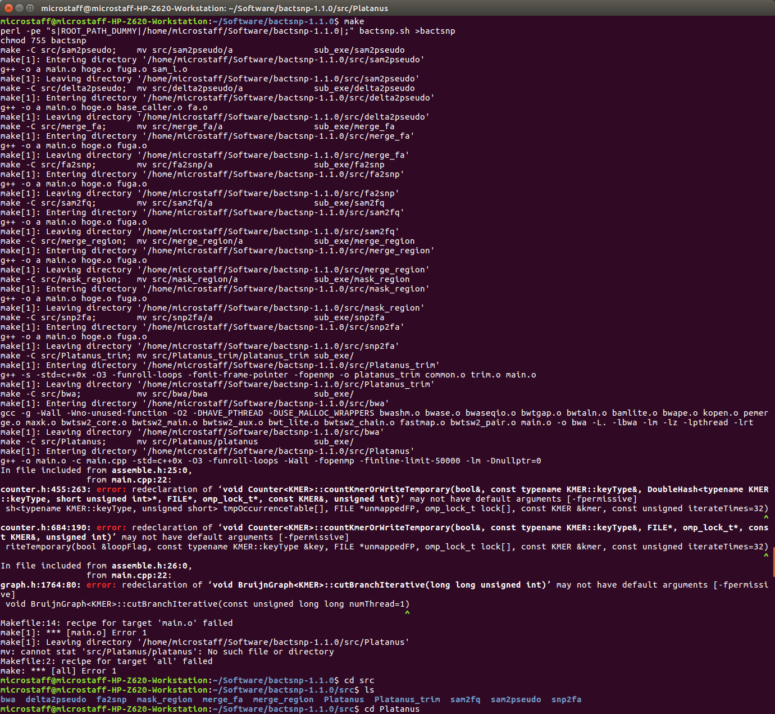Click the 'error:' label at graph.h:1764:80
Screen dimensions: 775x714
point(102,585)
